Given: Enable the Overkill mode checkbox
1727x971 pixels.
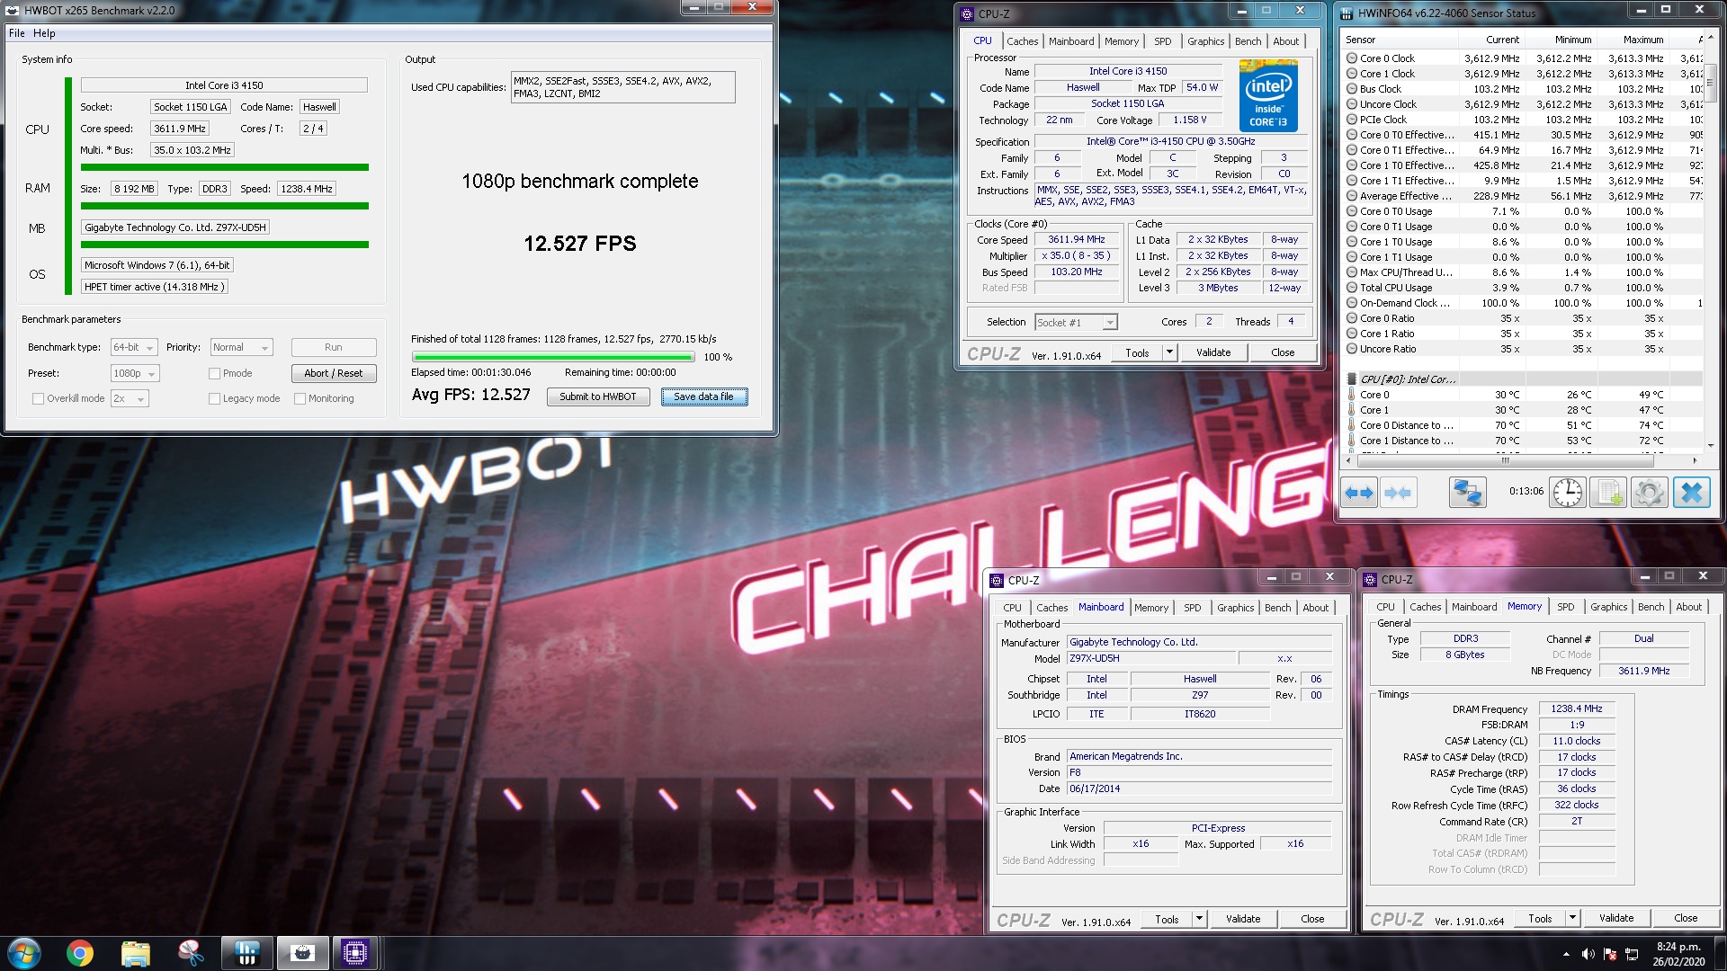Looking at the screenshot, I should 38,398.
